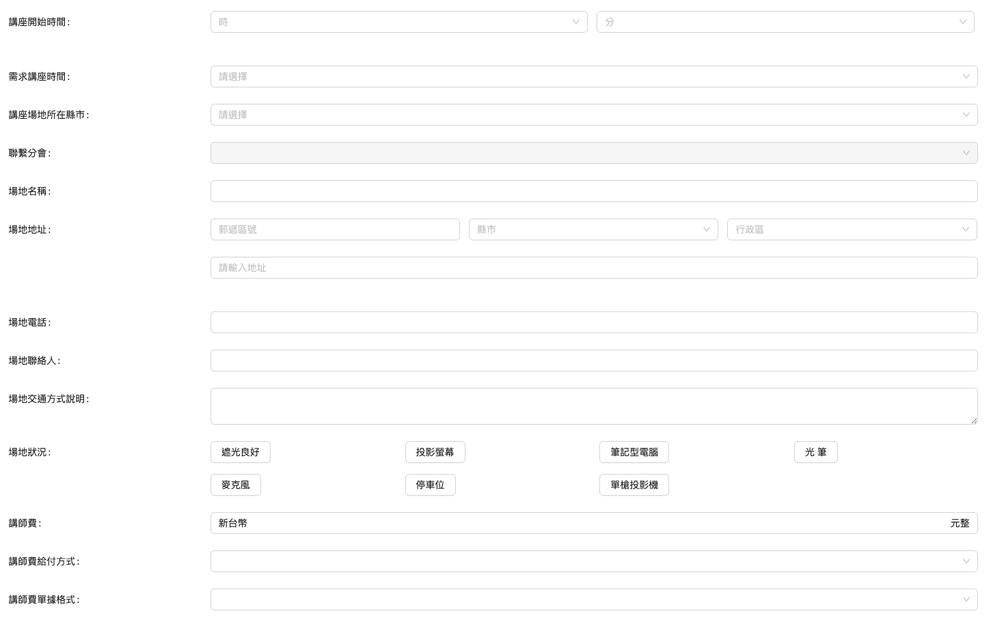Viewport: 991px width, 620px height.
Task: Enable the 麥克風 option
Action: tap(236, 485)
